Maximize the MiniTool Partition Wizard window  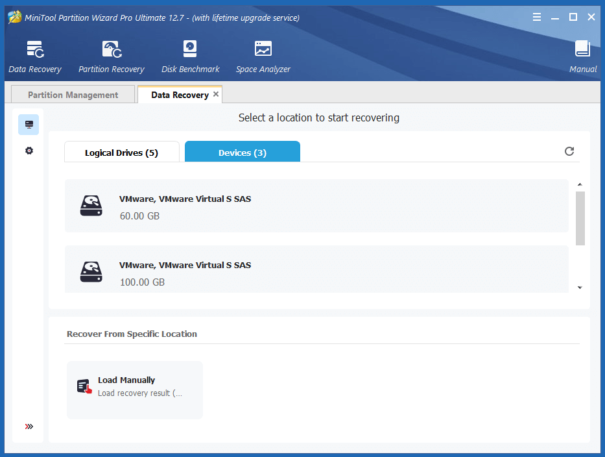tap(573, 17)
